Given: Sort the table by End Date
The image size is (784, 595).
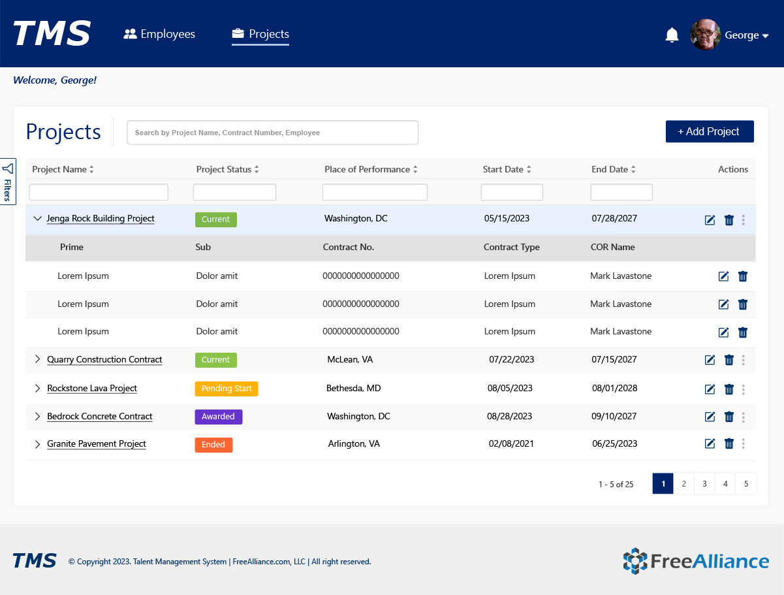Looking at the screenshot, I should coord(633,170).
